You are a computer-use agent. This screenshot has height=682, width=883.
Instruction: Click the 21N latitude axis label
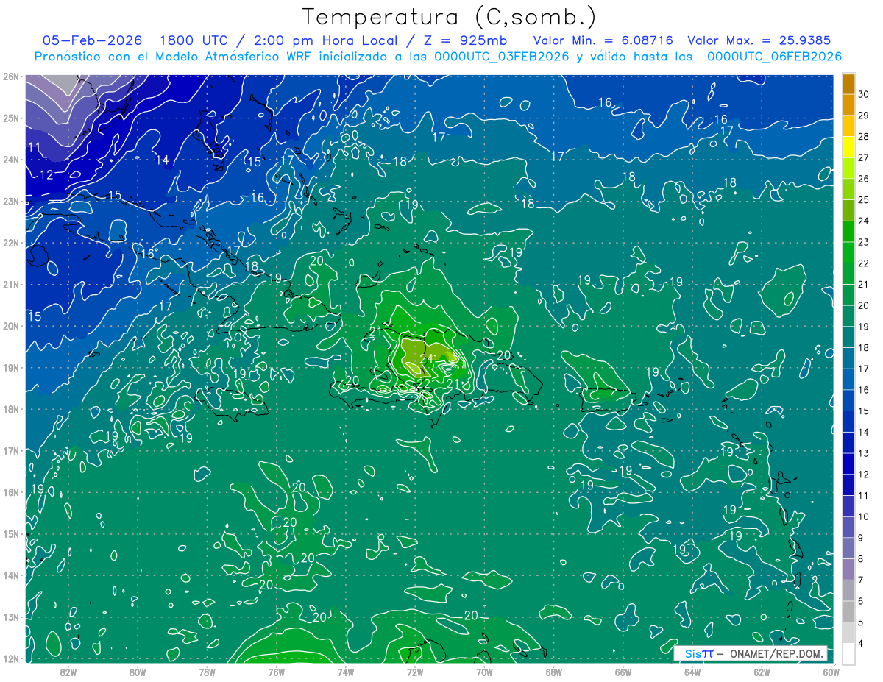pos(10,284)
